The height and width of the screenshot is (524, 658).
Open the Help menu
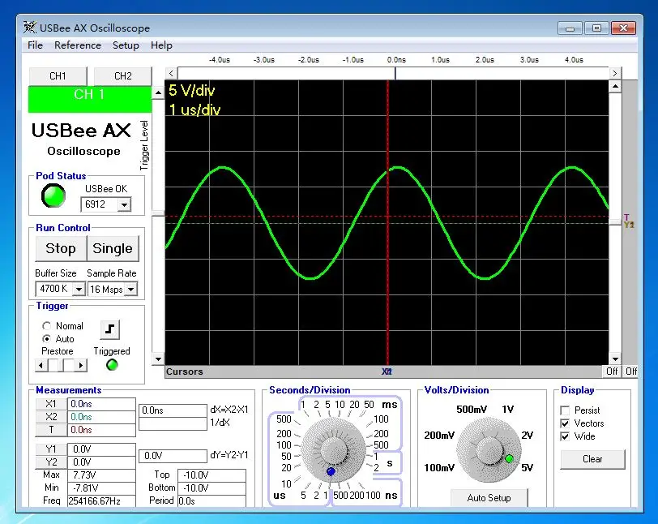pyautogui.click(x=161, y=45)
